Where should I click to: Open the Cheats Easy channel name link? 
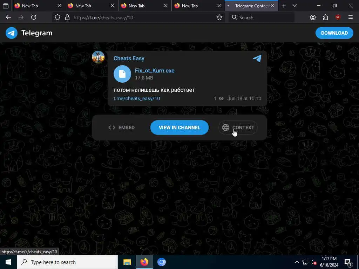[x=129, y=58]
